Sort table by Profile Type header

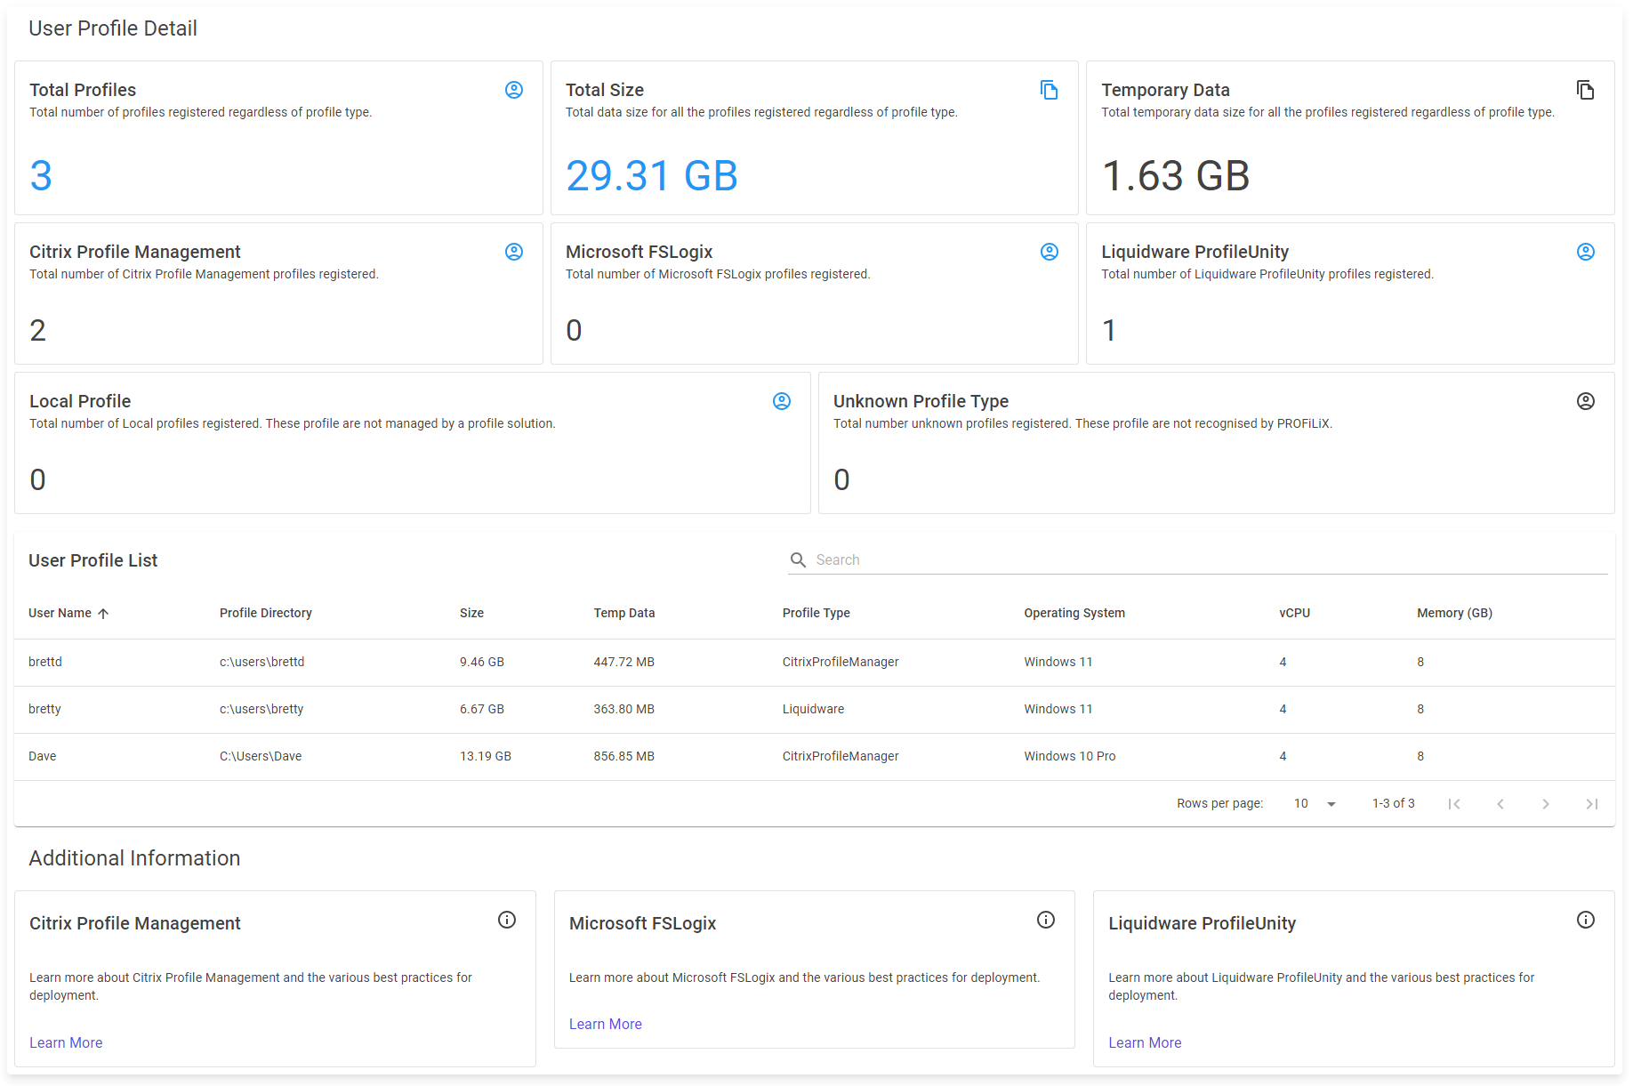coord(816,614)
